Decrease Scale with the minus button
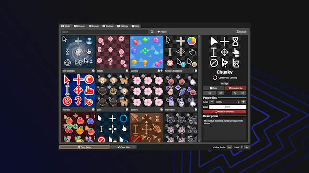This screenshot has height=173, width=309. pos(211,102)
